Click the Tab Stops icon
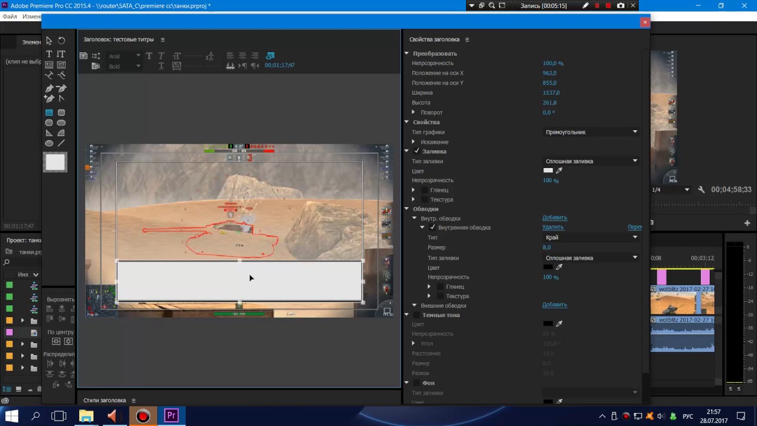The height and width of the screenshot is (426, 757). tap(230, 66)
